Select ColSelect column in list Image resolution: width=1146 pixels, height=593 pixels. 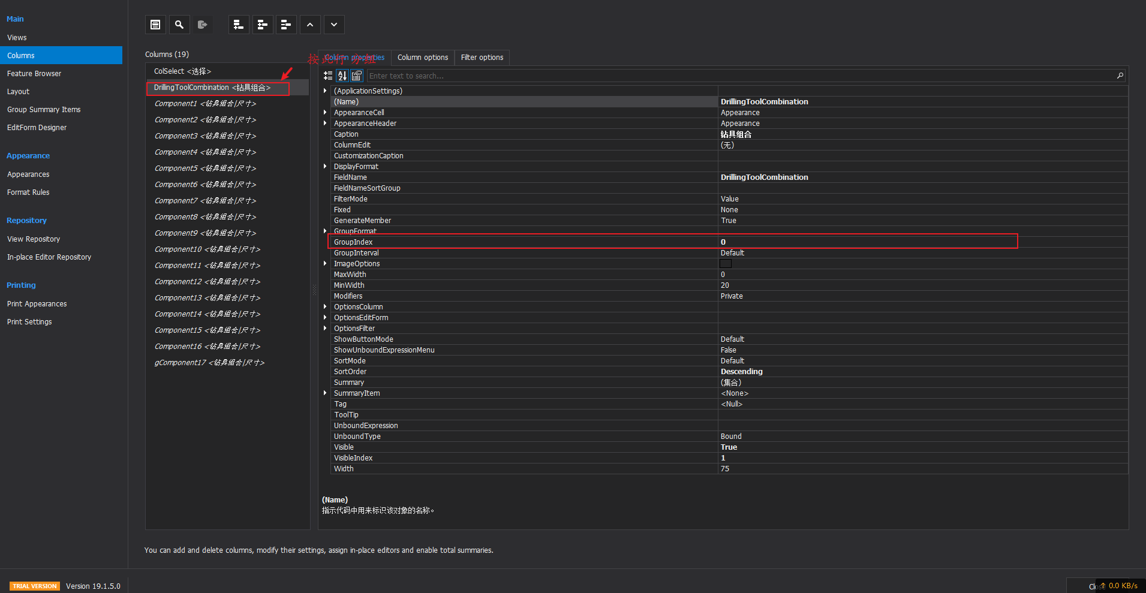pos(228,71)
